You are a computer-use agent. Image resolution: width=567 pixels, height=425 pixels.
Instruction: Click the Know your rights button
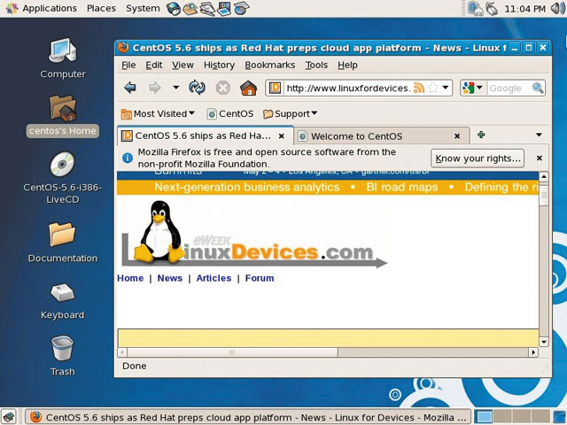478,158
